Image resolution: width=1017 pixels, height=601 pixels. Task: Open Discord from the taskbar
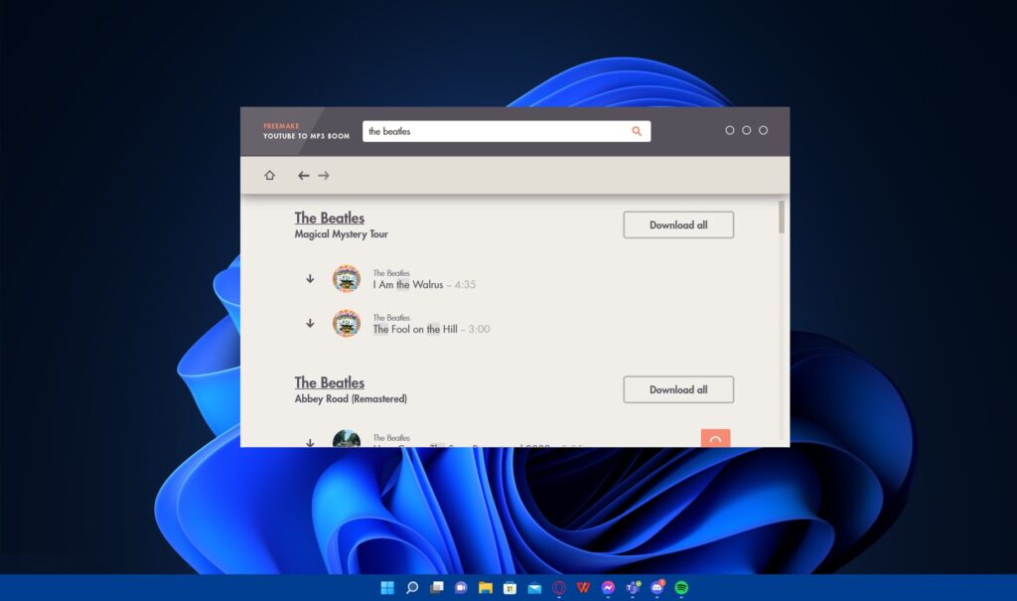pos(657,587)
